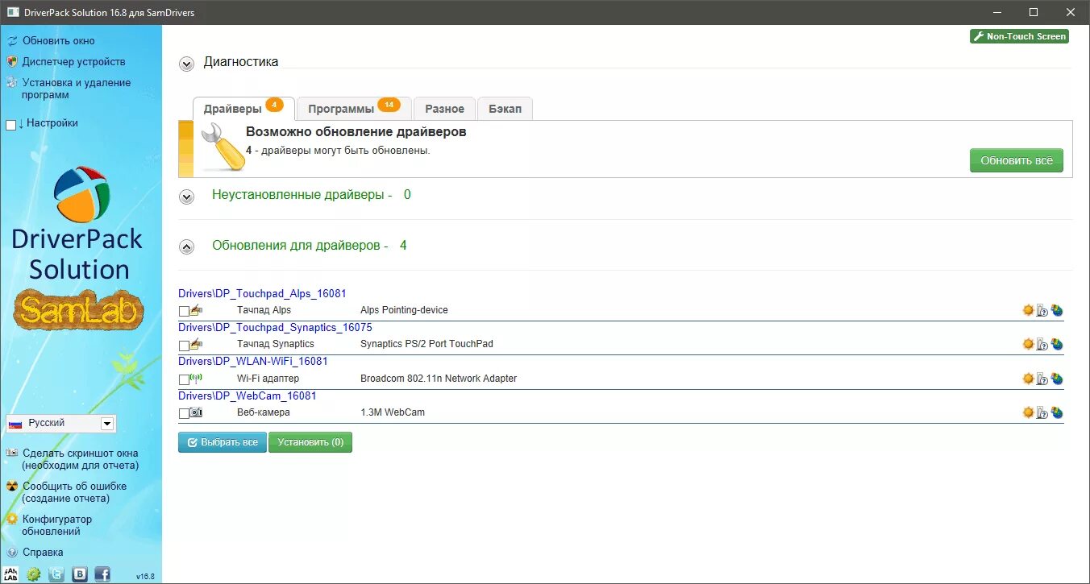Open the Drivers\DP_WLAN-WiFi_16081 link
Image resolution: width=1090 pixels, height=584 pixels.
pos(253,362)
